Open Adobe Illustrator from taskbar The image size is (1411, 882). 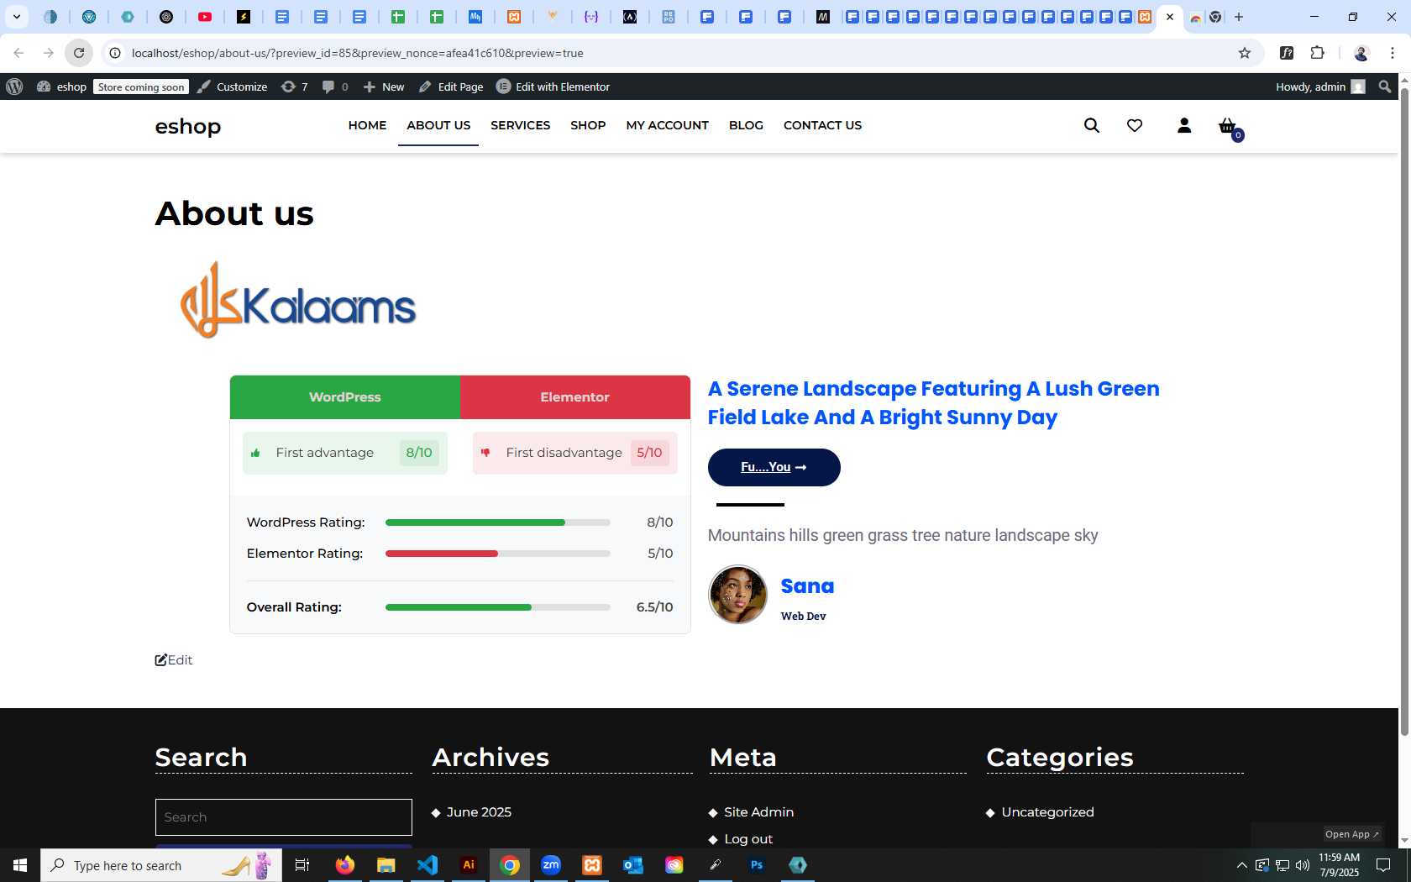469,865
